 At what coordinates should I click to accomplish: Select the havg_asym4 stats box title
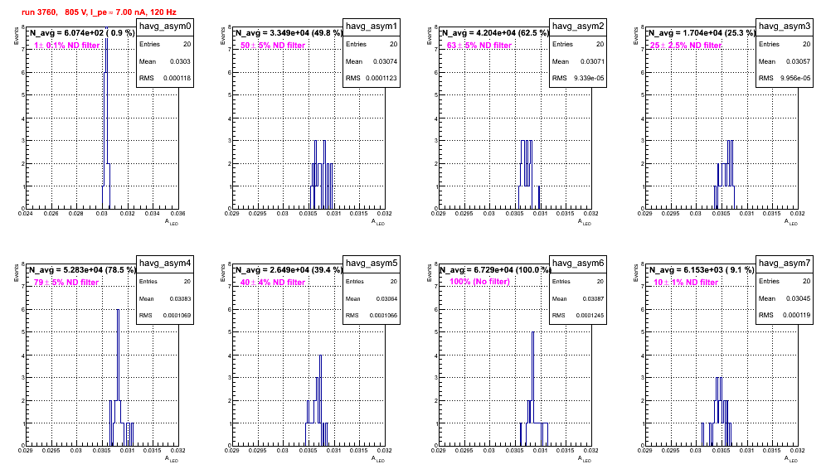[x=165, y=264]
